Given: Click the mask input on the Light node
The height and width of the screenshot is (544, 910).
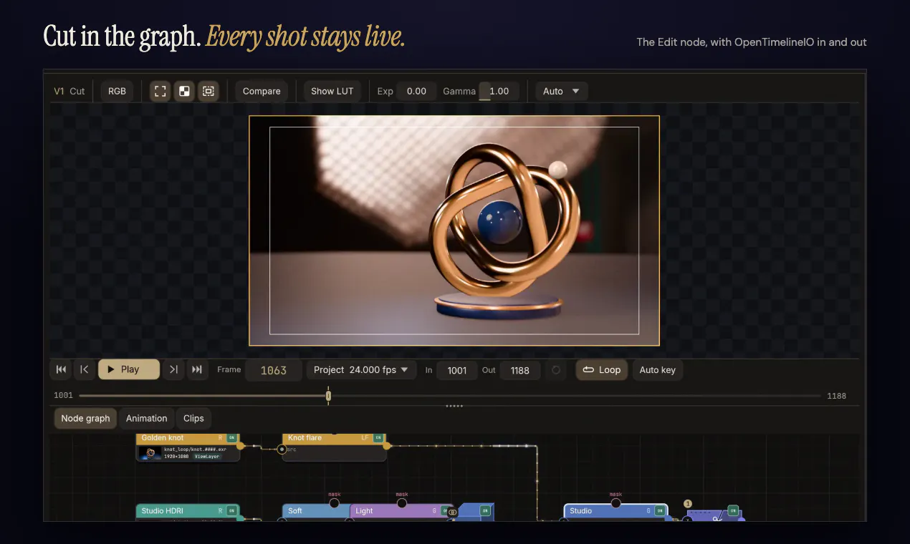Looking at the screenshot, I should 402,503.
